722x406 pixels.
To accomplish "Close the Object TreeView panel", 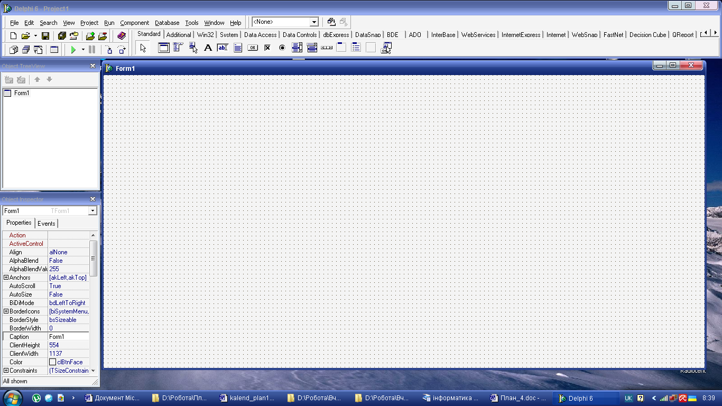I will (x=93, y=66).
